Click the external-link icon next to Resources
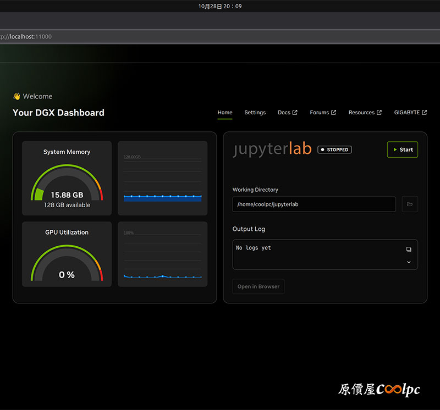440x410 pixels. (x=379, y=113)
